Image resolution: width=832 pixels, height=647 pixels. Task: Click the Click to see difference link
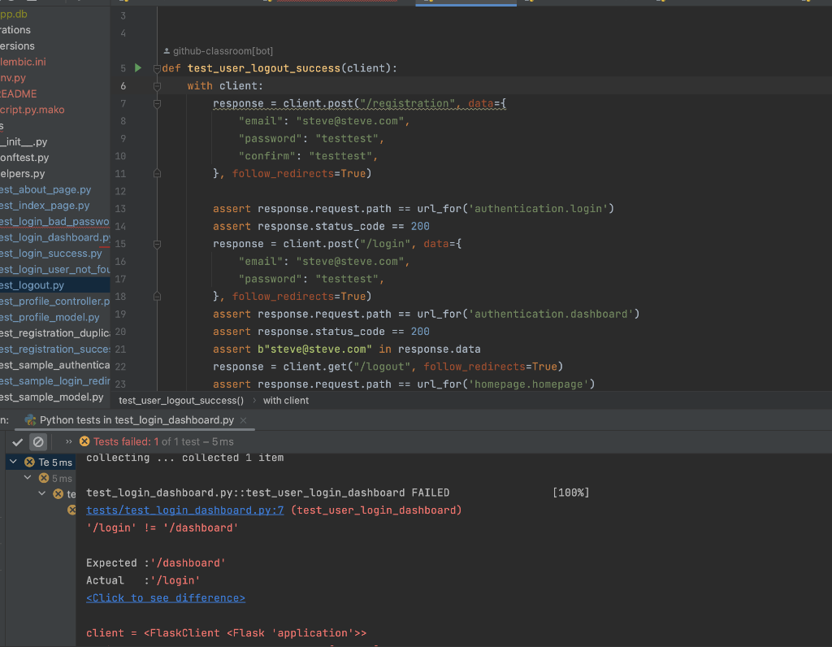tap(165, 597)
